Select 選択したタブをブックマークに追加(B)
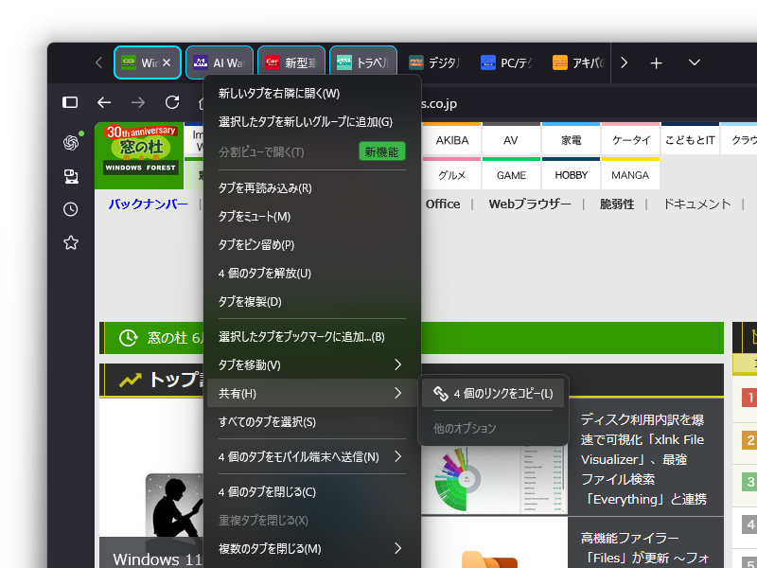This screenshot has width=757, height=568. point(312,337)
